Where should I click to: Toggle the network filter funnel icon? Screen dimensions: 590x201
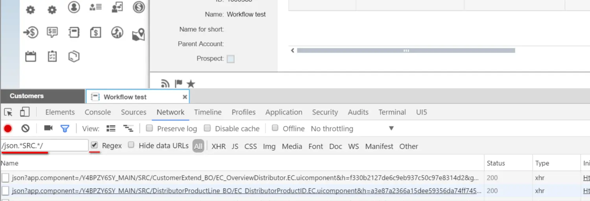tap(65, 128)
